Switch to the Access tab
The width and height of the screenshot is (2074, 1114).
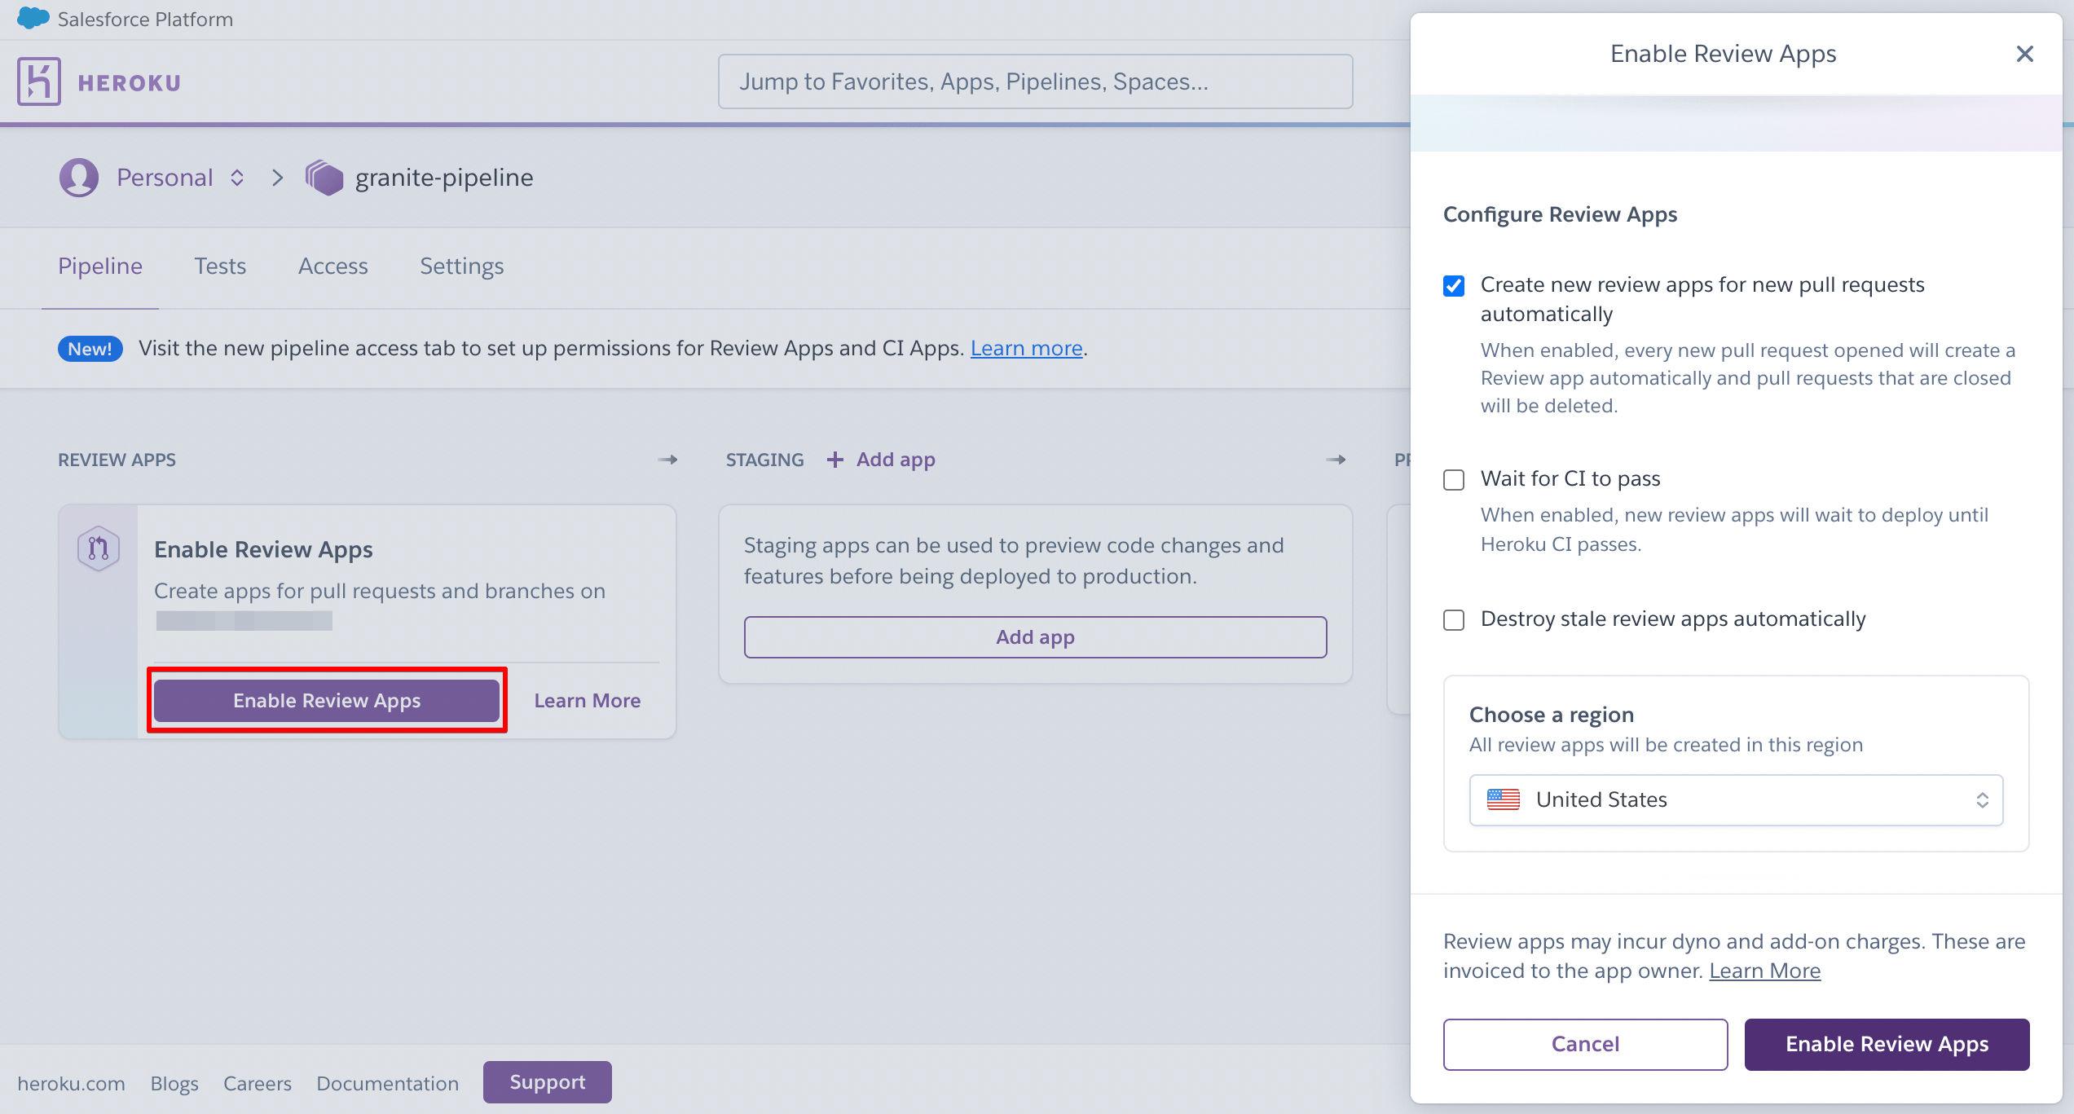[x=333, y=266]
